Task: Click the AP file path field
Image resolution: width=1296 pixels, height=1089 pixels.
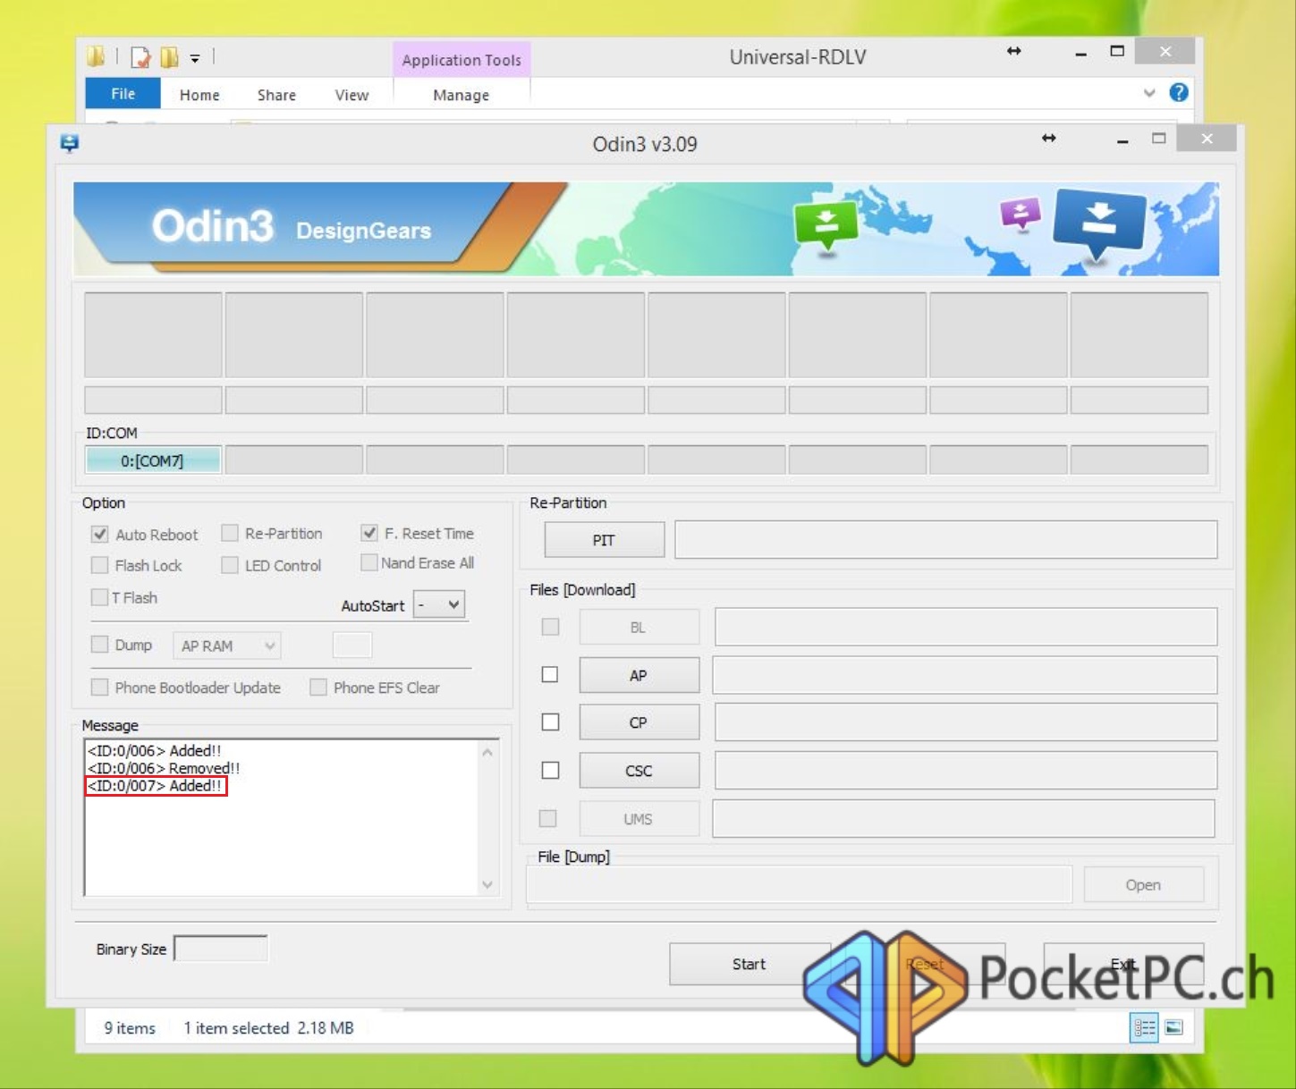Action: click(x=964, y=675)
